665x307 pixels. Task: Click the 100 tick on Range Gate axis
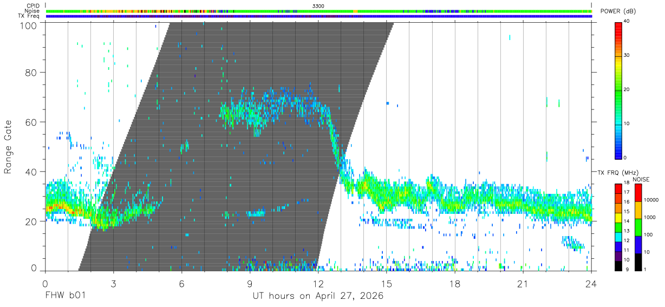point(29,25)
